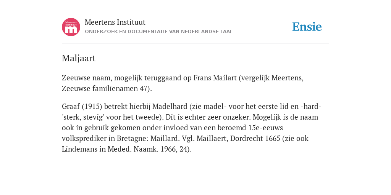Click the word volksprediker
Image resolution: width=391 pixels, height=195 pixels.
tap(84, 138)
